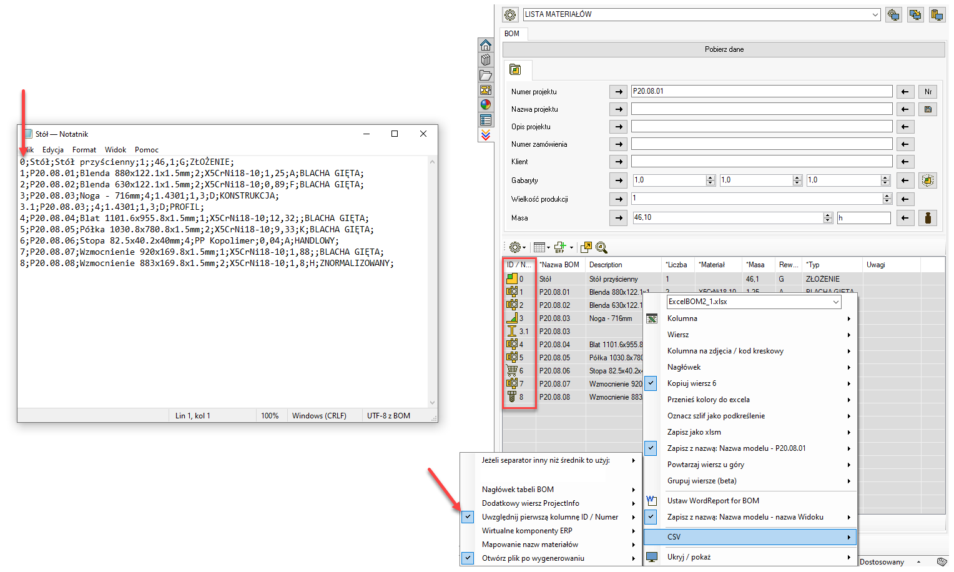Toggle 'Uwzględnij pierwszą kolumnę ID / Numer' option

pos(549,517)
